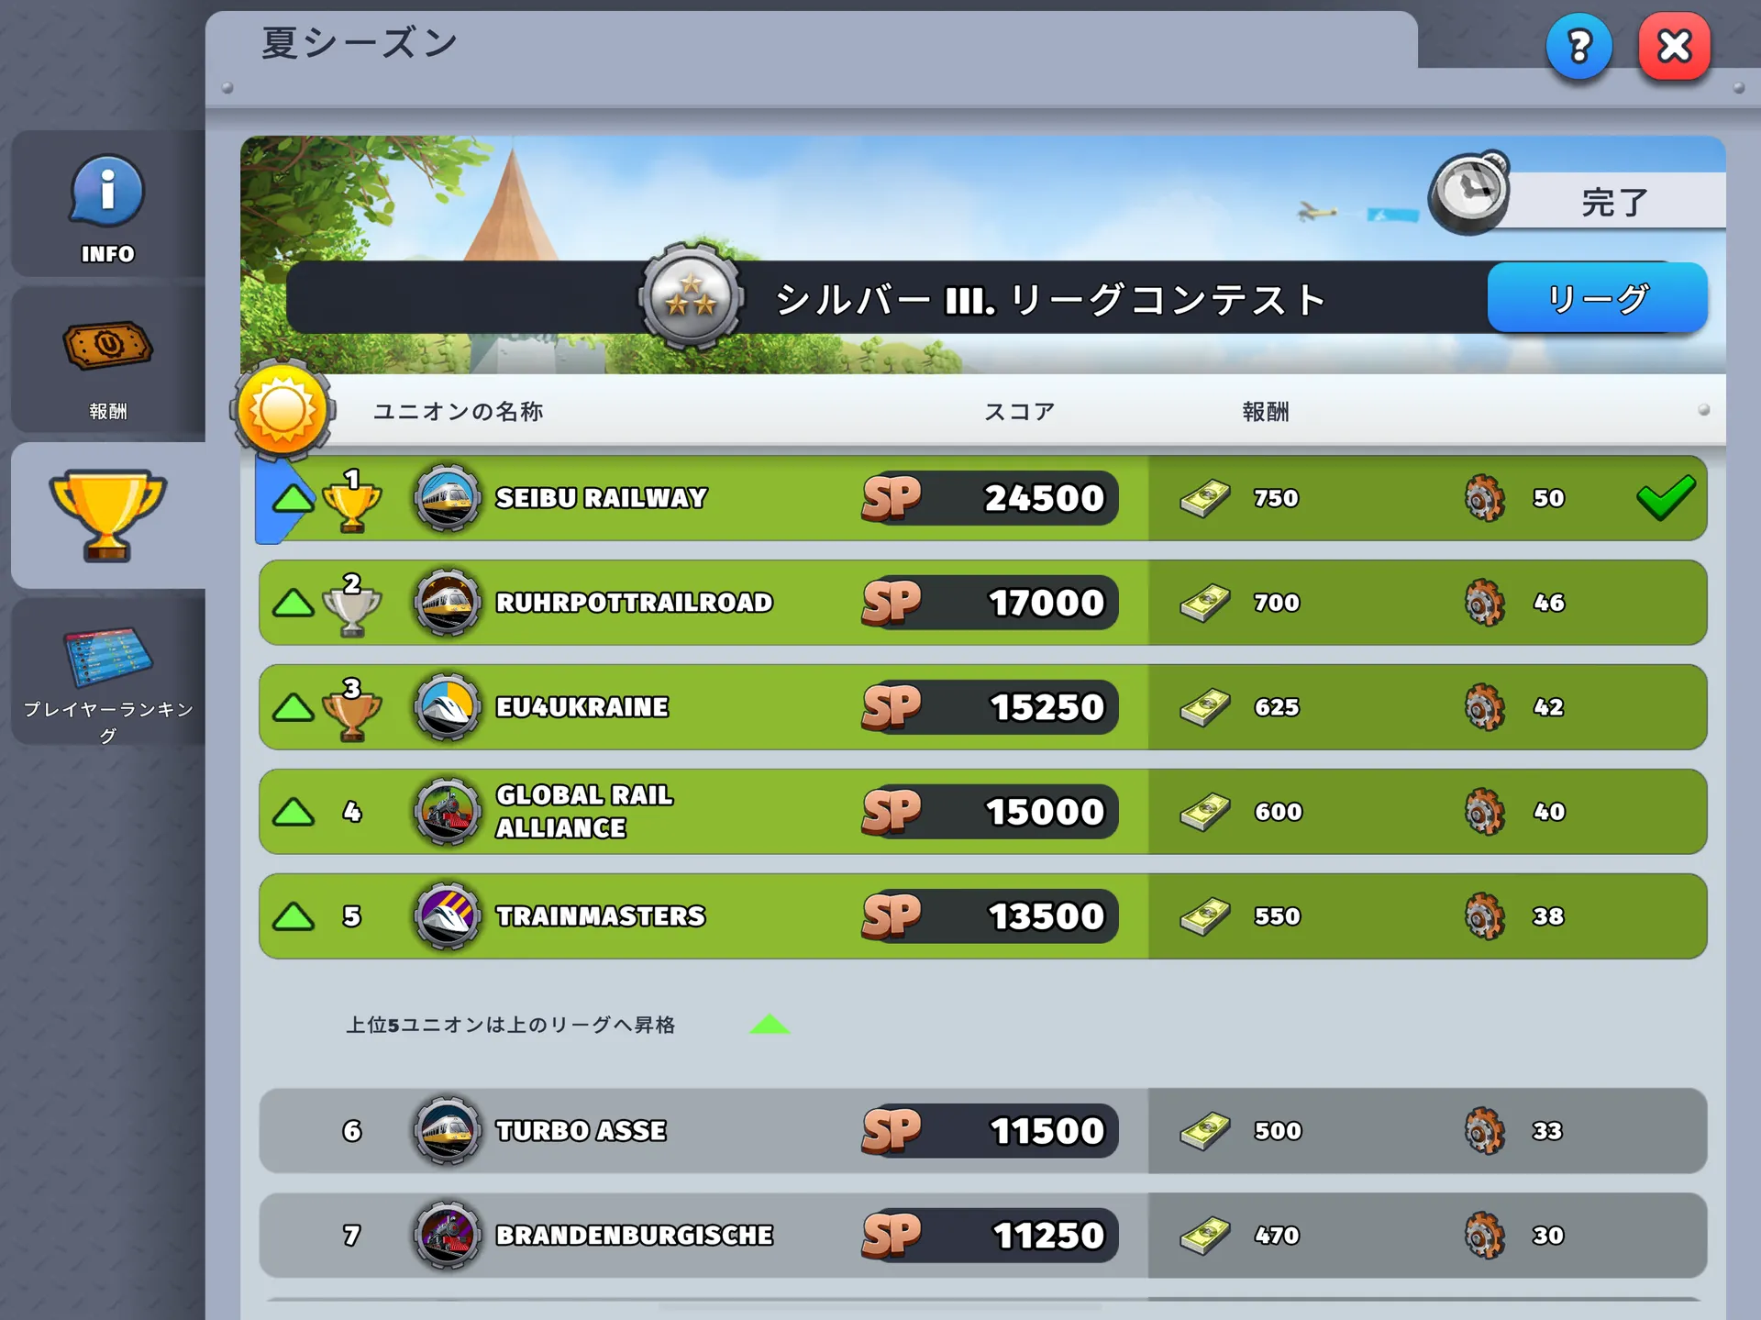Click the リーグ league button

click(1597, 298)
